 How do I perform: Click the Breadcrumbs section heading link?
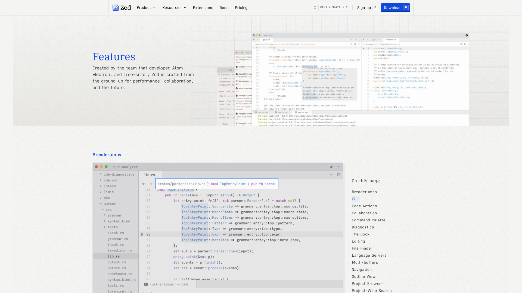coord(107,155)
